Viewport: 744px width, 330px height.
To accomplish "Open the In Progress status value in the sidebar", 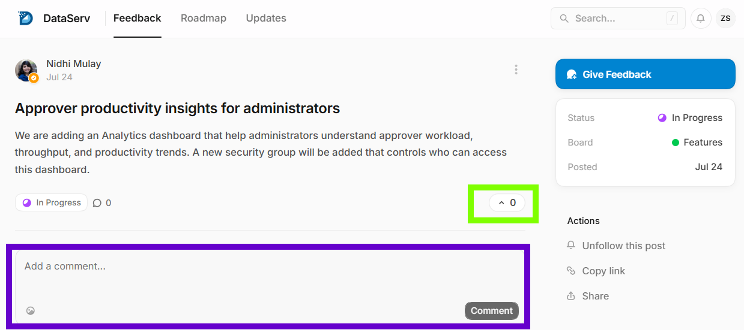I will click(x=690, y=118).
